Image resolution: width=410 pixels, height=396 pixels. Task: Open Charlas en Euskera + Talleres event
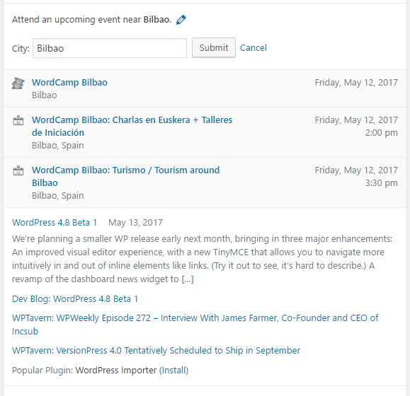coord(132,127)
